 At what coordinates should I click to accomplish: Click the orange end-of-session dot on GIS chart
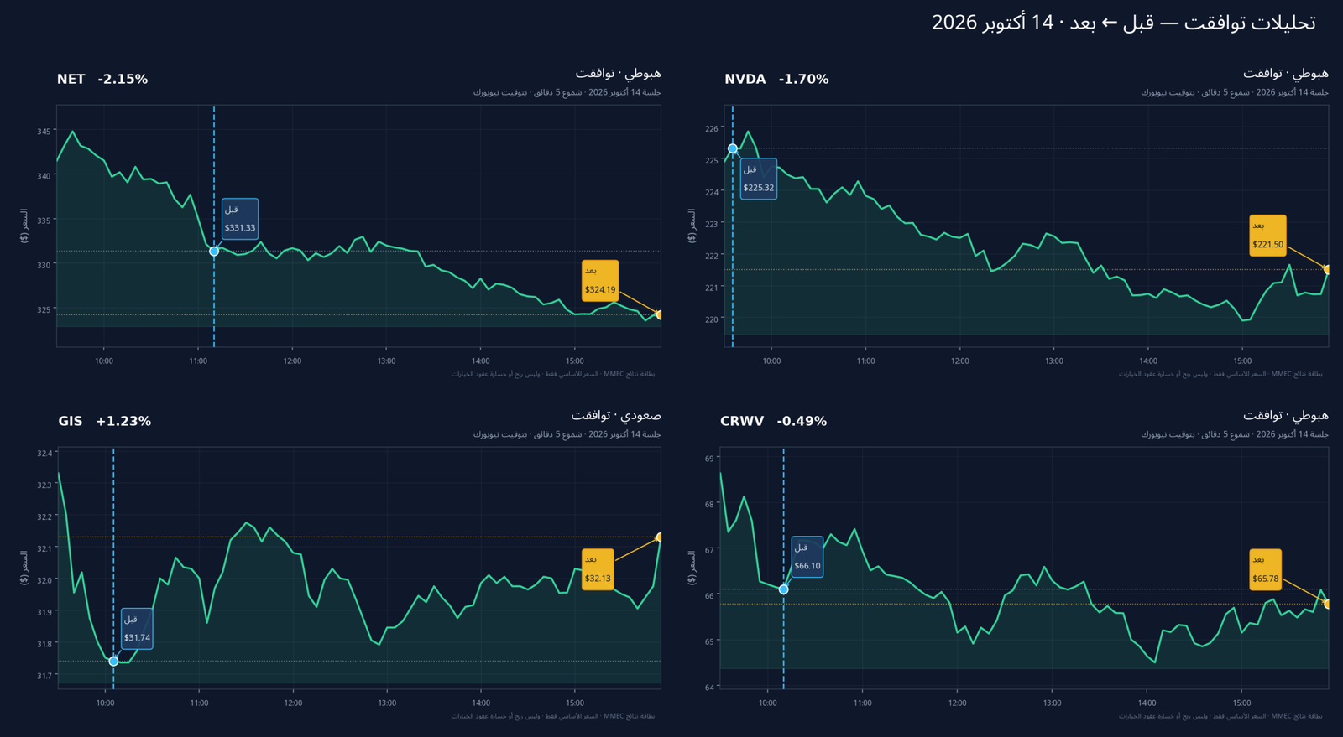660,537
